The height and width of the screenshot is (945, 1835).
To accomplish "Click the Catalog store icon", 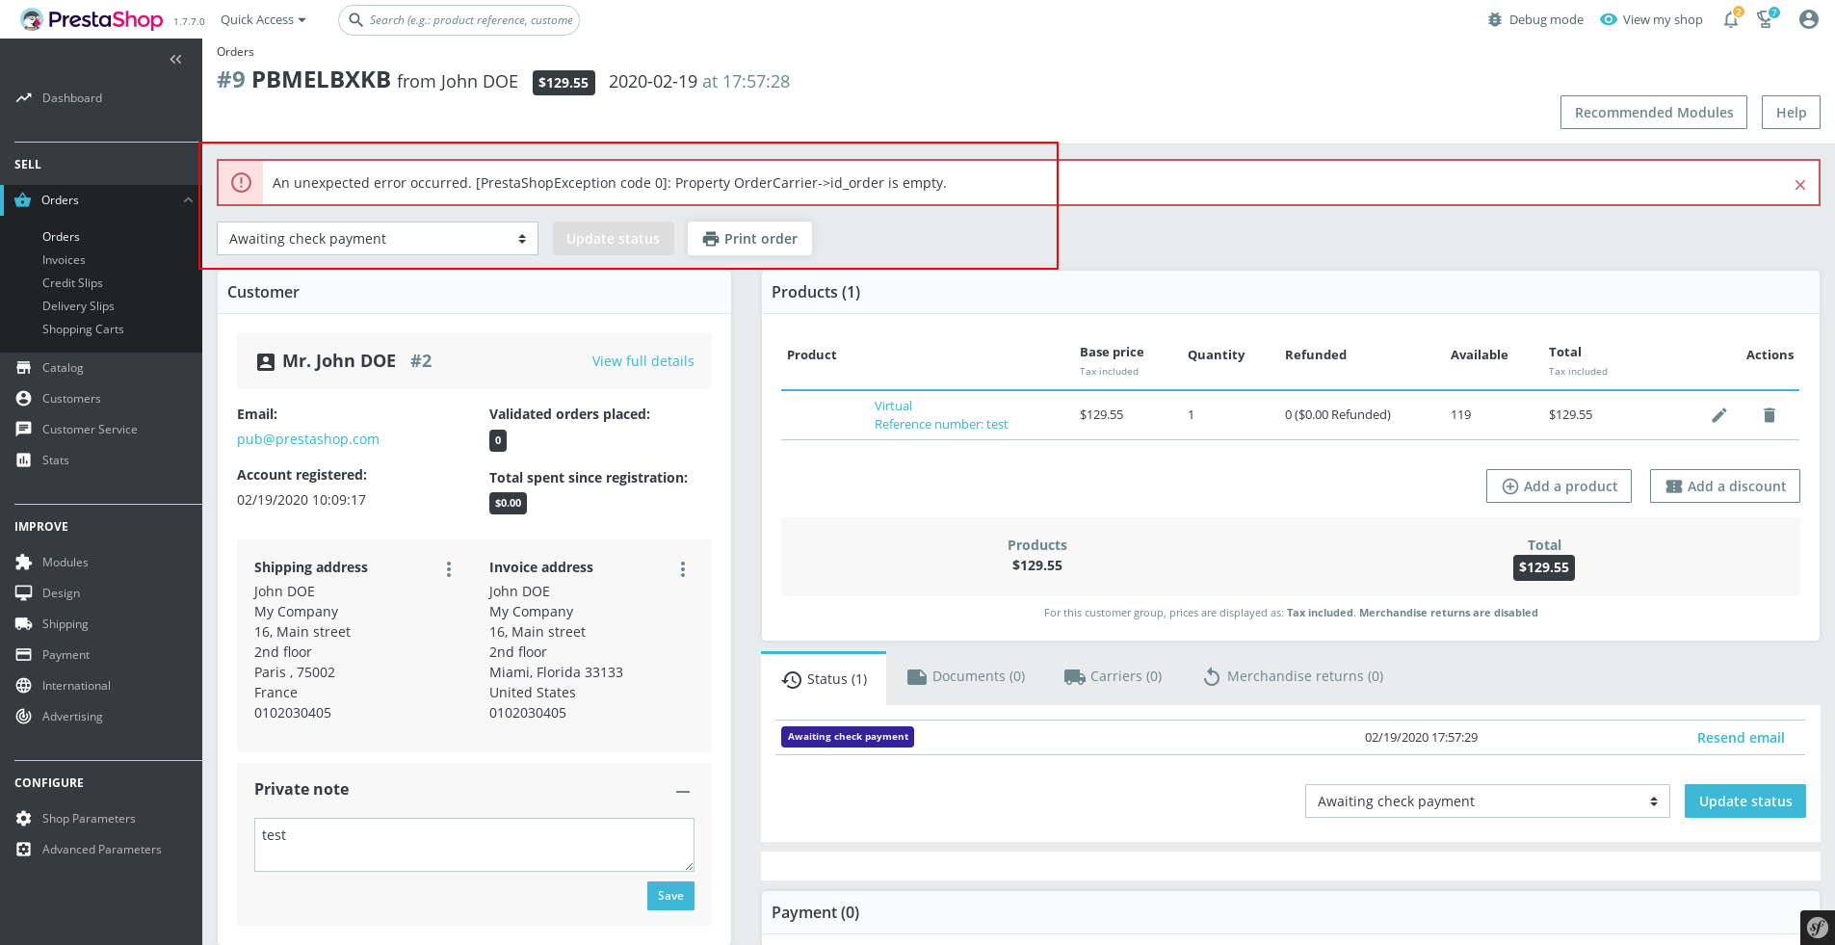I will coord(23,368).
